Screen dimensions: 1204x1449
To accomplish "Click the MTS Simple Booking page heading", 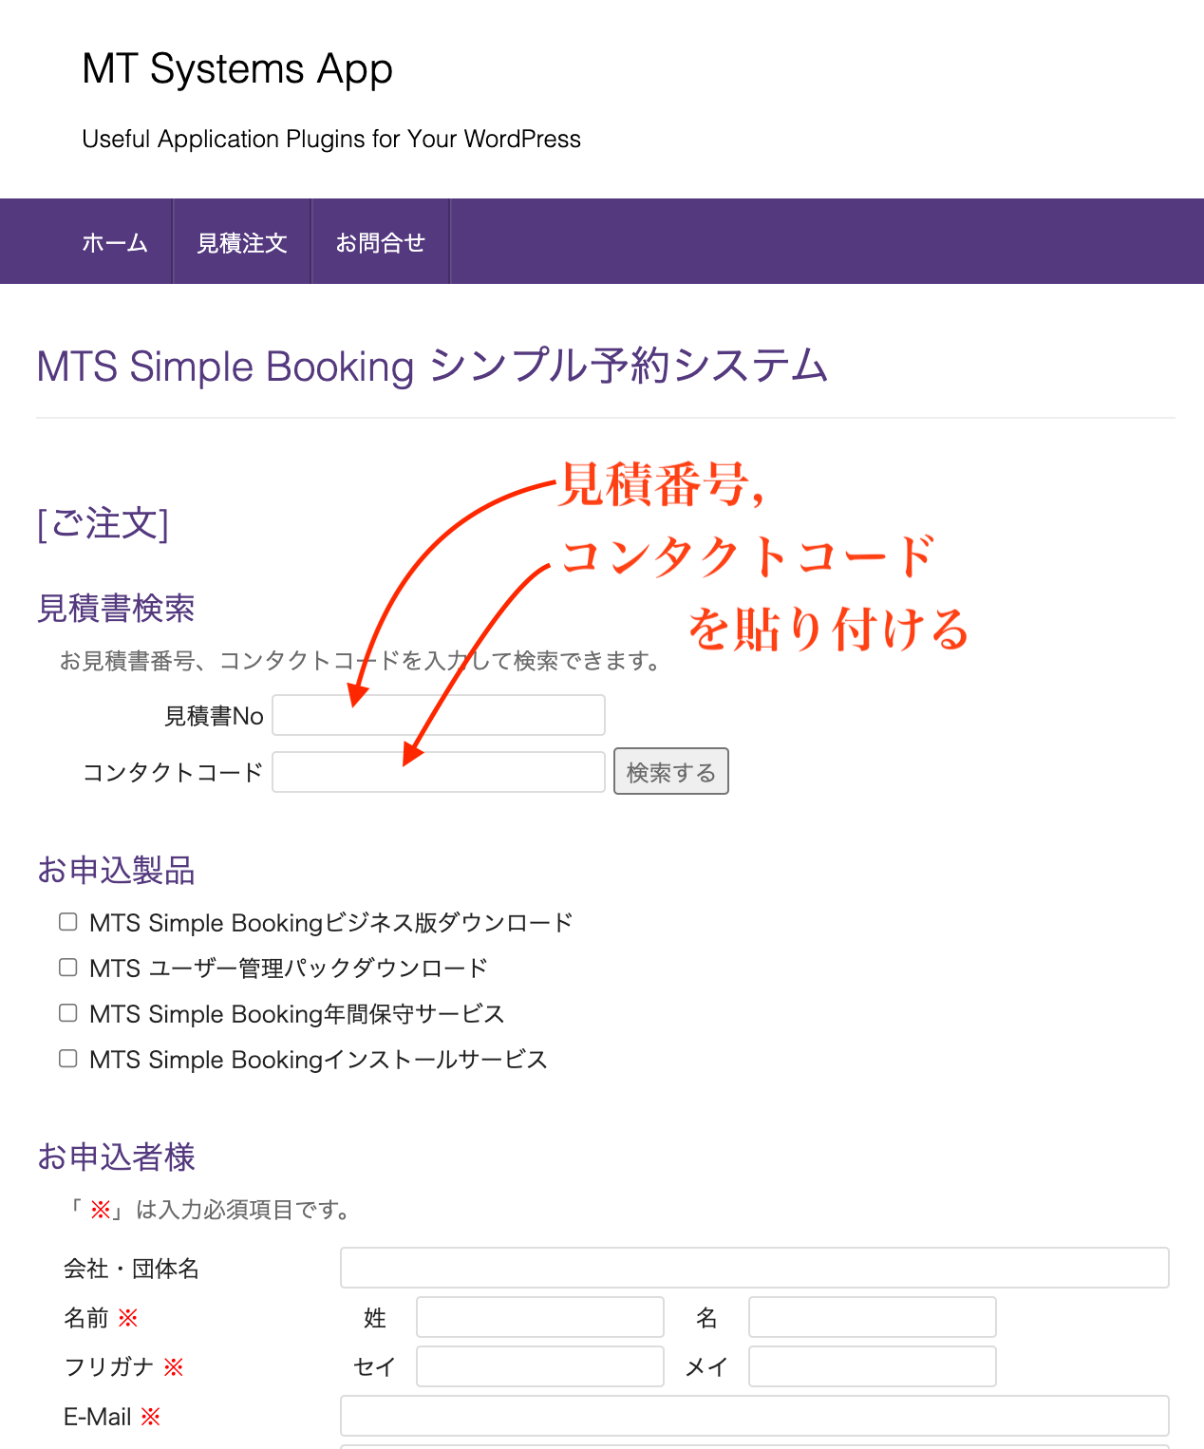I will point(432,367).
